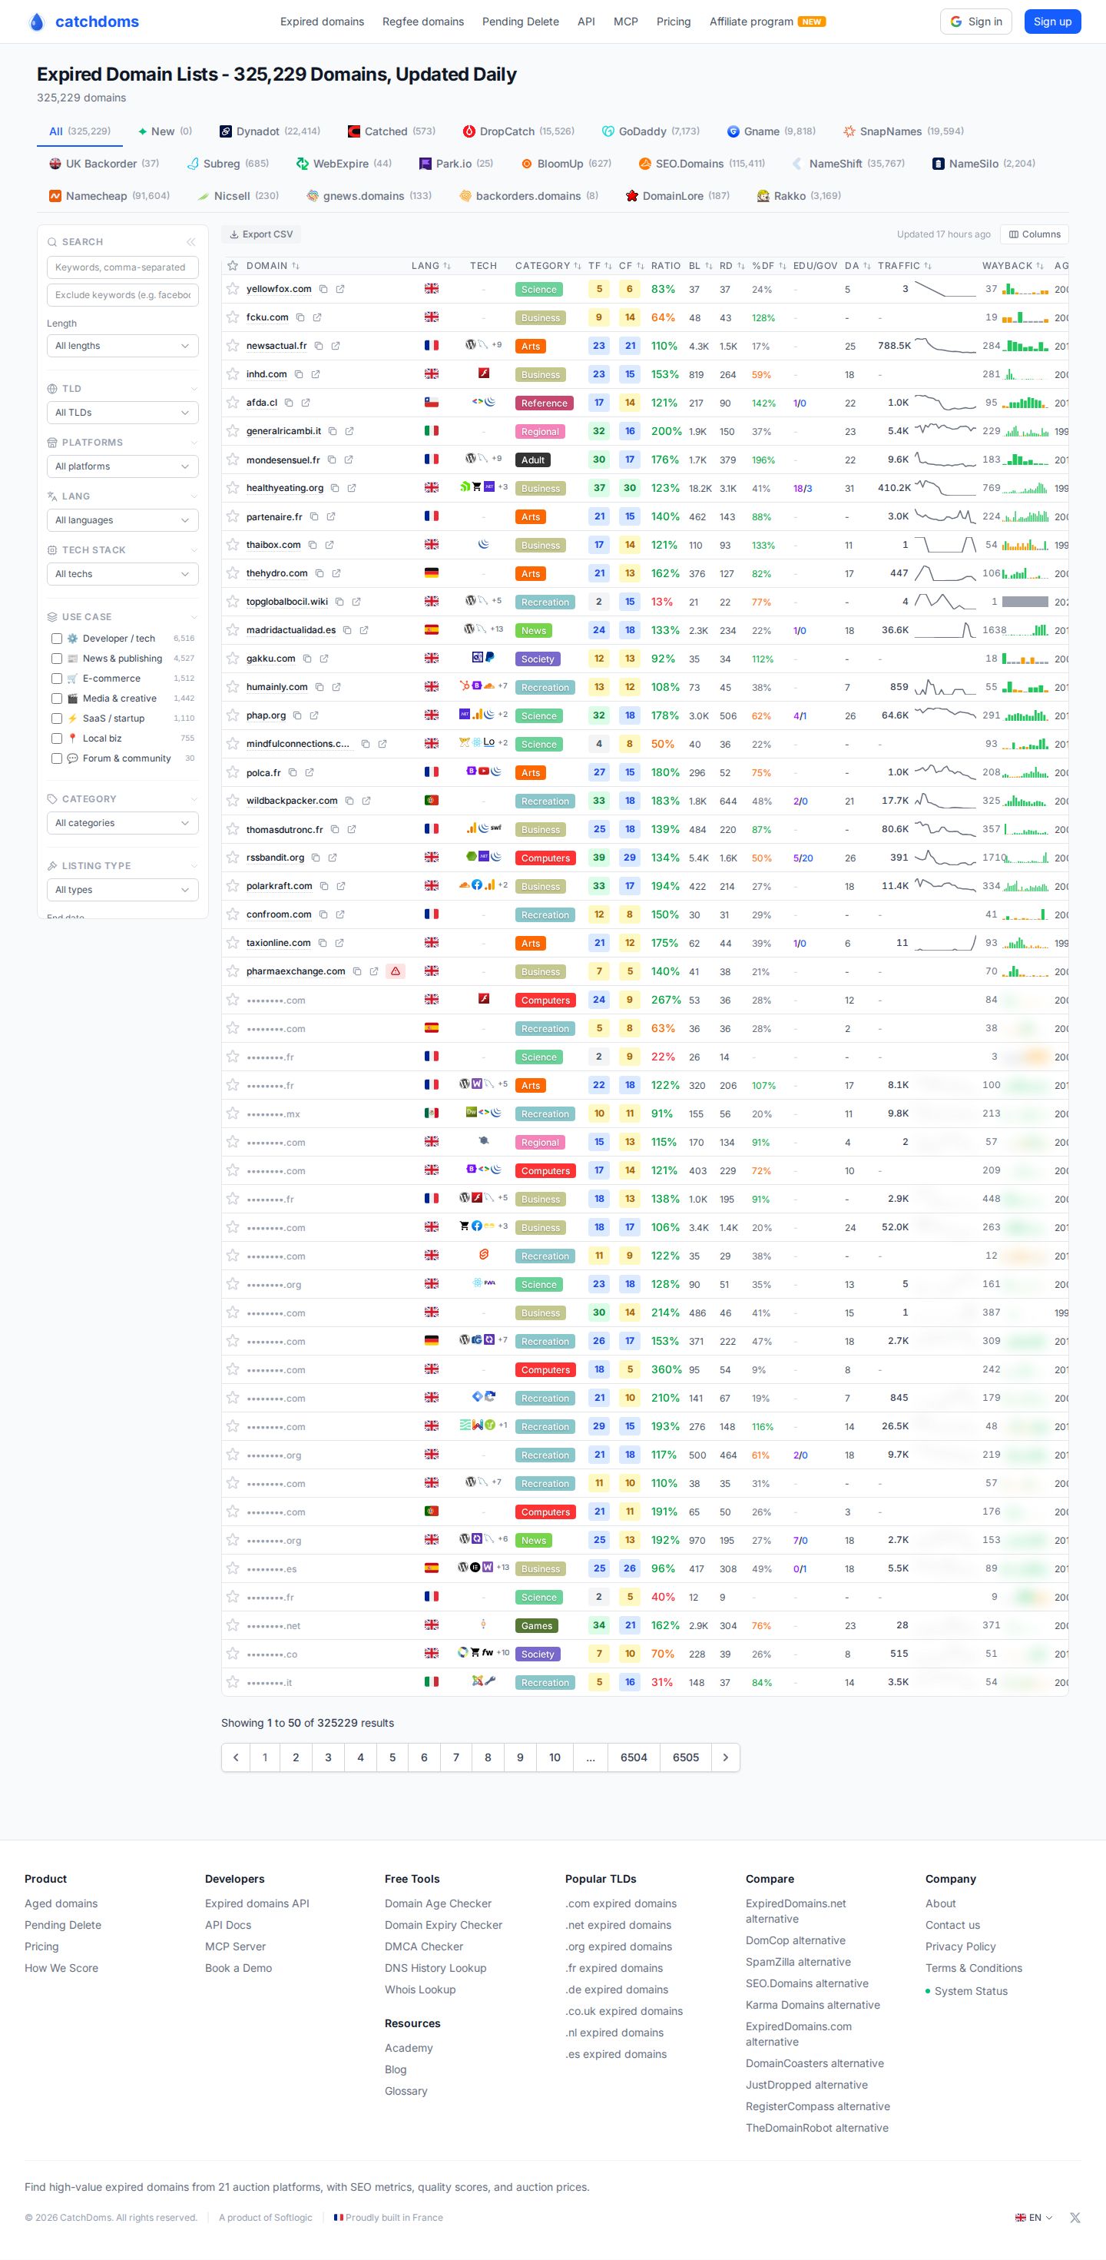
Task: Click the green Science category badge for yellowfox.com
Action: [538, 290]
